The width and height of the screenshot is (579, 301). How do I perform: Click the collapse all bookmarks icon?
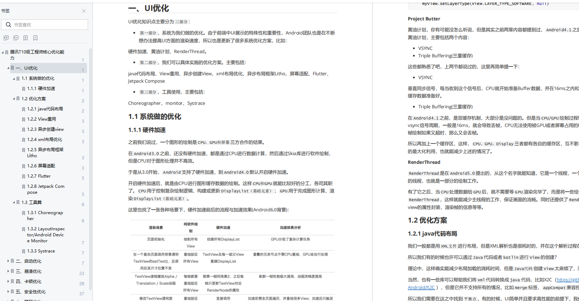tap(16, 38)
